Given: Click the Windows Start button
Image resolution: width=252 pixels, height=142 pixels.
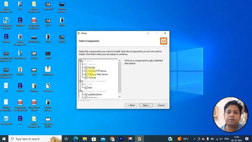Looking at the screenshot, I should pos(4,138).
